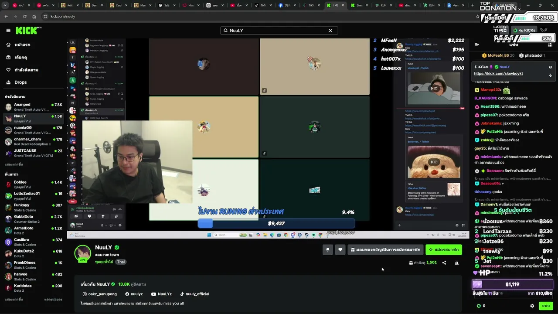Viewport: 558px width, 314px height.
Task: Open NuuLYz YouTube link
Action: (x=161, y=294)
